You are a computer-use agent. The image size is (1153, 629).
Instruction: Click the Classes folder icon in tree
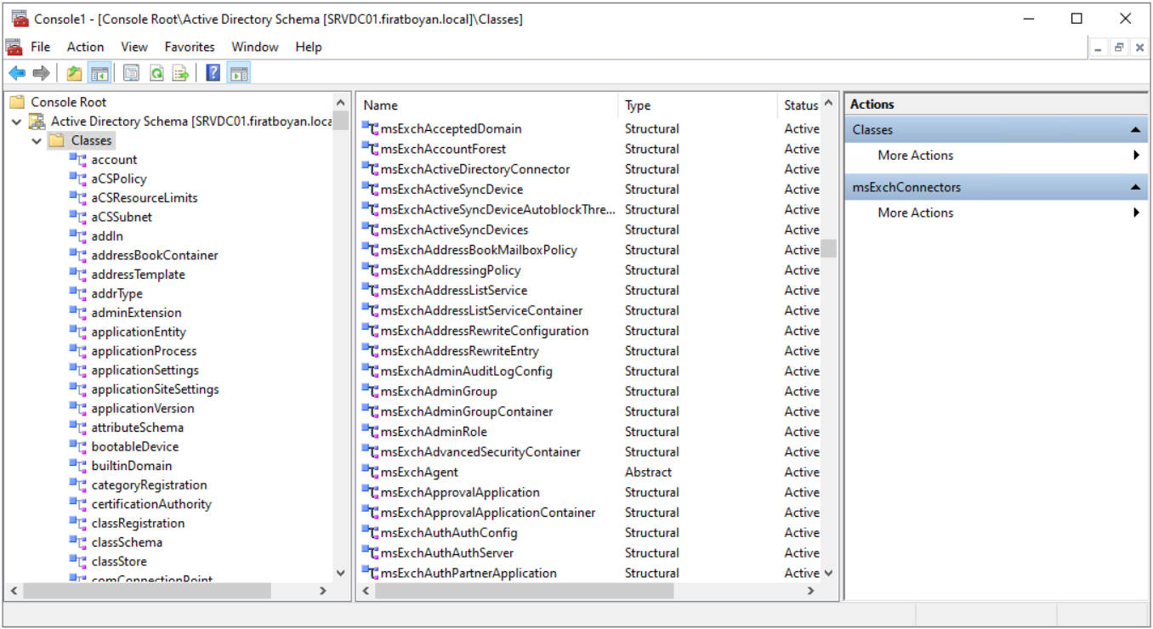click(56, 141)
